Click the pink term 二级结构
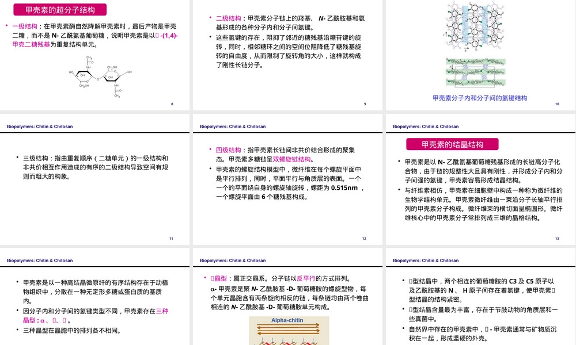The image size is (576, 345). pos(229,18)
